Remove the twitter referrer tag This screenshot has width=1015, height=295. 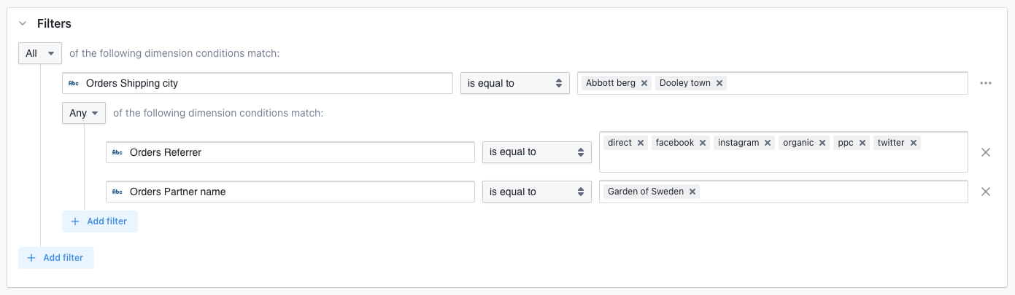click(914, 143)
